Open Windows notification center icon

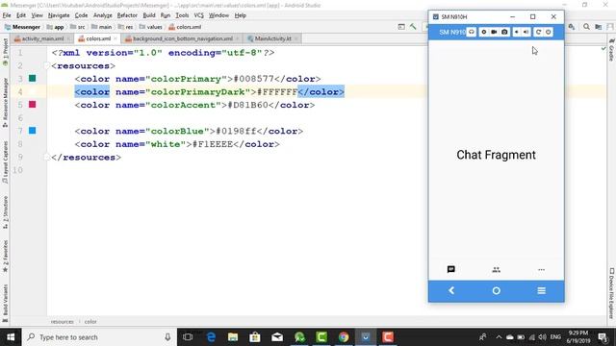[x=603, y=337]
